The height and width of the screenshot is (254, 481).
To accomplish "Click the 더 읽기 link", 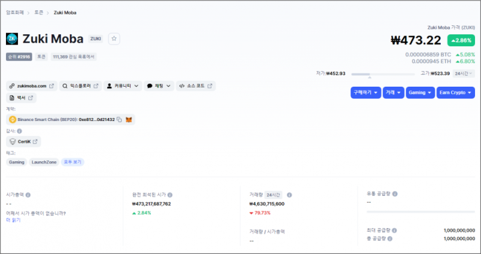I will click(13, 220).
